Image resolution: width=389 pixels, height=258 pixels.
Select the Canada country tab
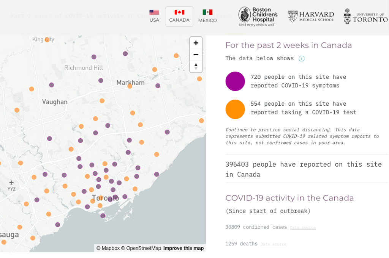pos(179,16)
